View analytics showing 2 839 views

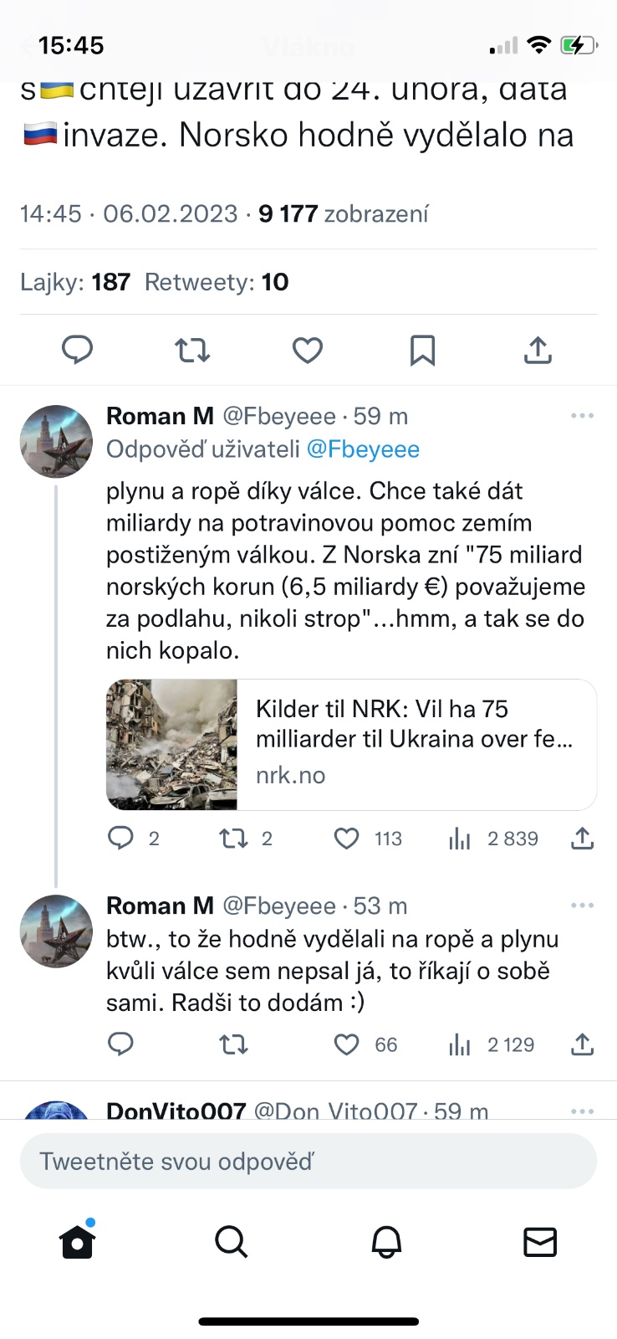pos(460,839)
